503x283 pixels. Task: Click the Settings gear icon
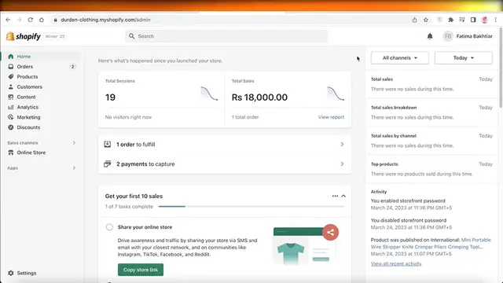(x=10, y=273)
